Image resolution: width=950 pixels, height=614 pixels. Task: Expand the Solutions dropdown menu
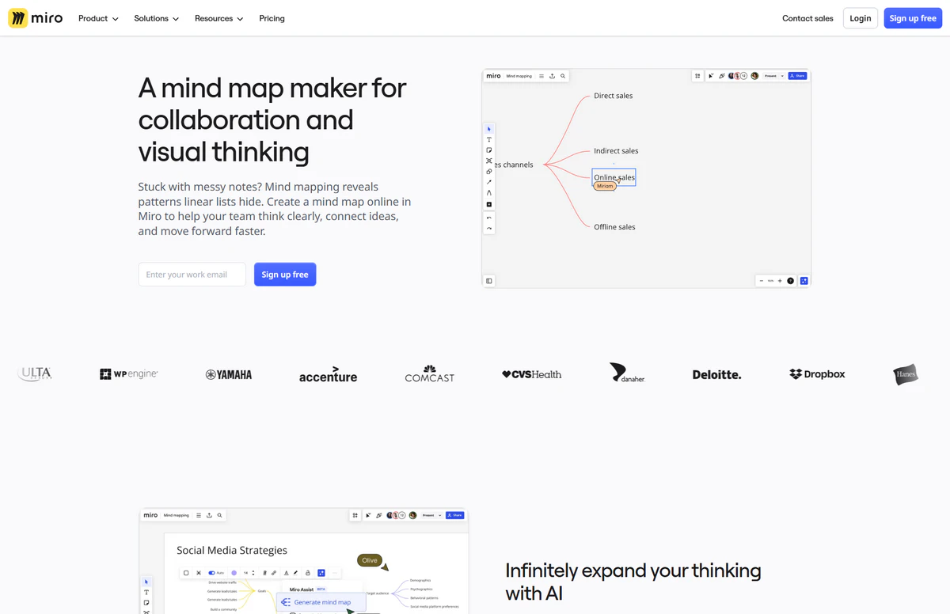pyautogui.click(x=156, y=18)
